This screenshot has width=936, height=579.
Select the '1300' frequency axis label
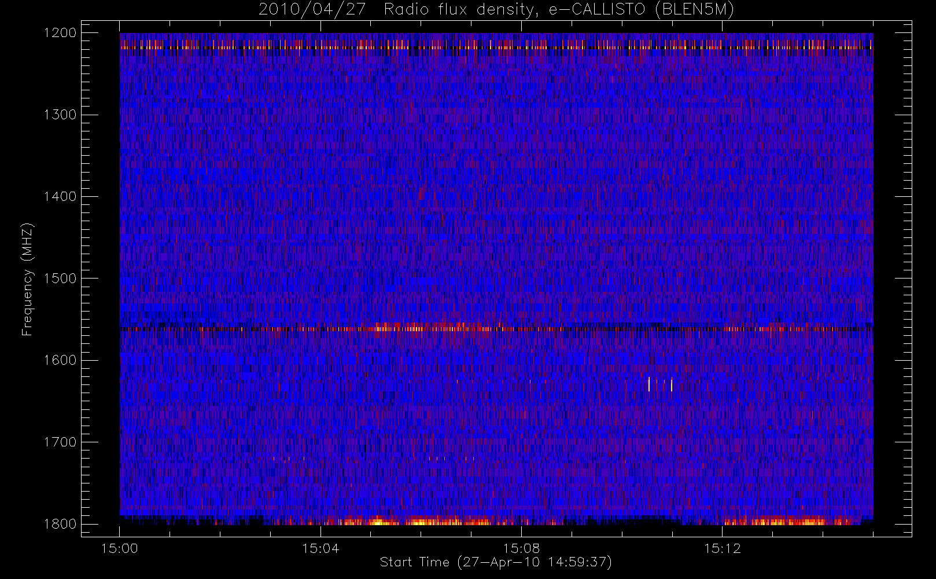[61, 115]
